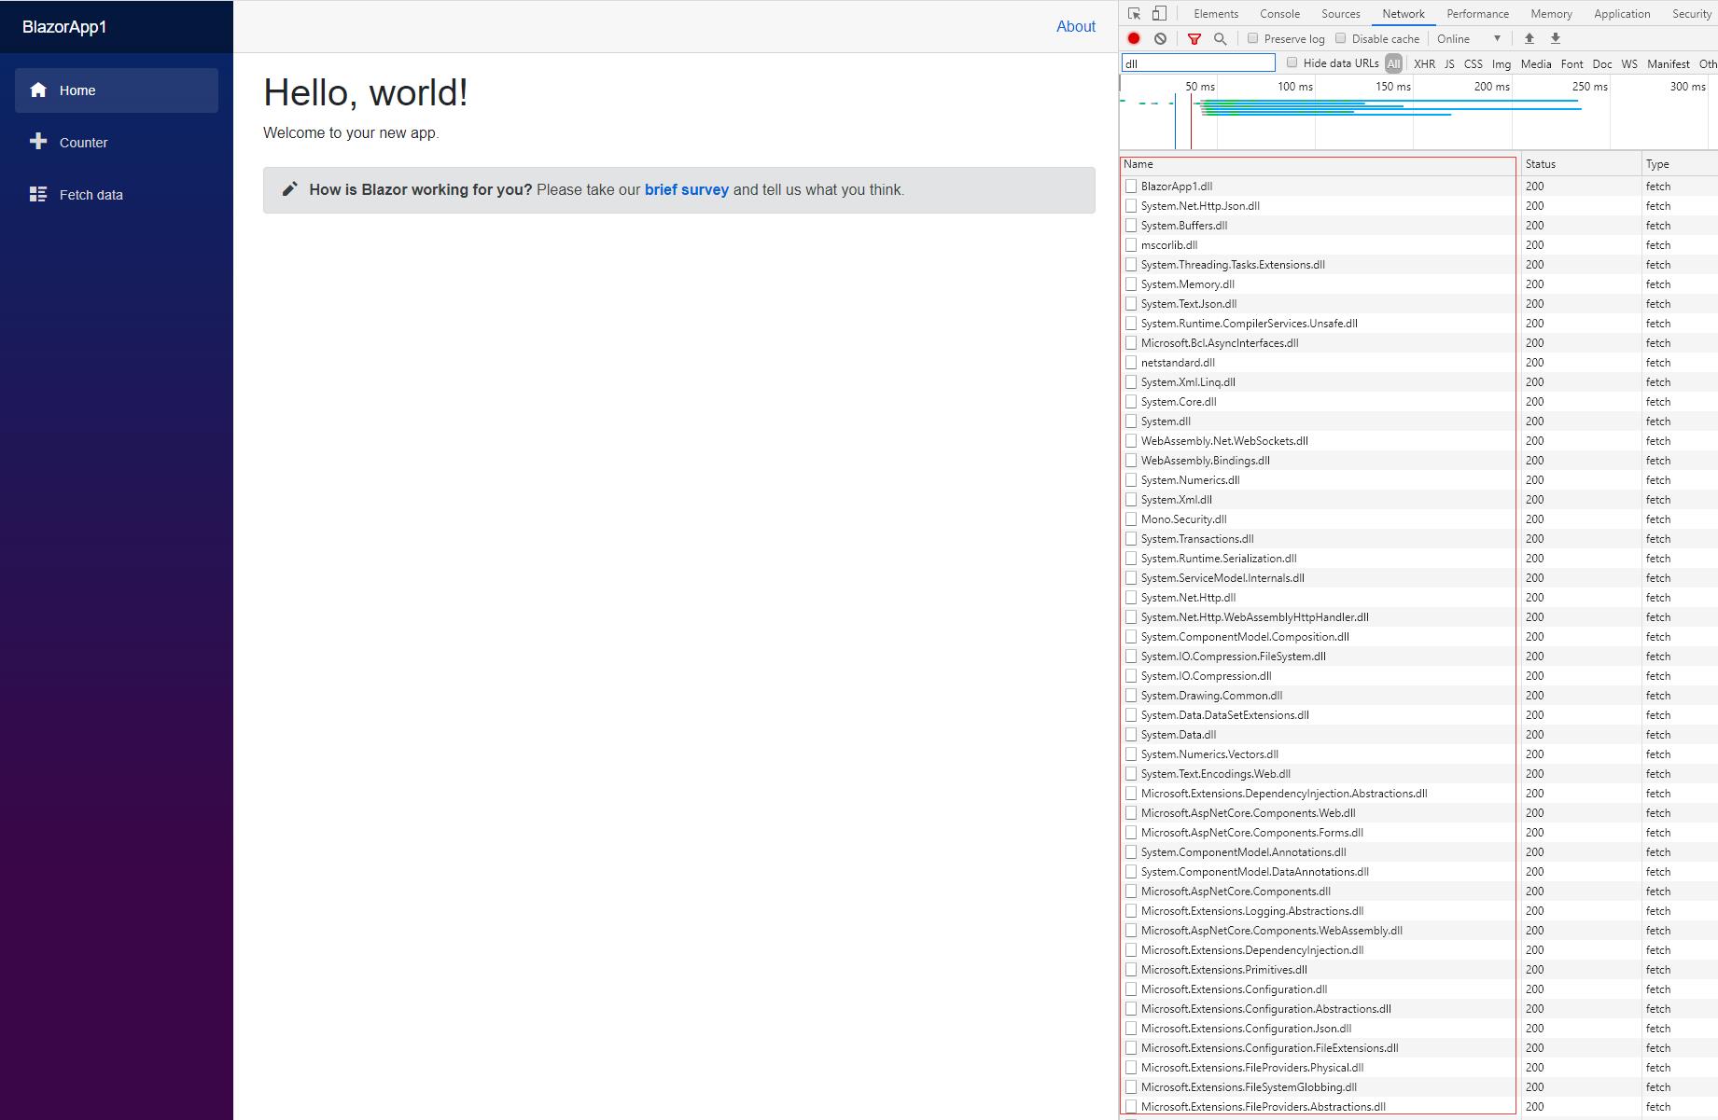The height and width of the screenshot is (1120, 1718).
Task: Click file icon of System.Data.dll row
Action: [x=1131, y=734]
